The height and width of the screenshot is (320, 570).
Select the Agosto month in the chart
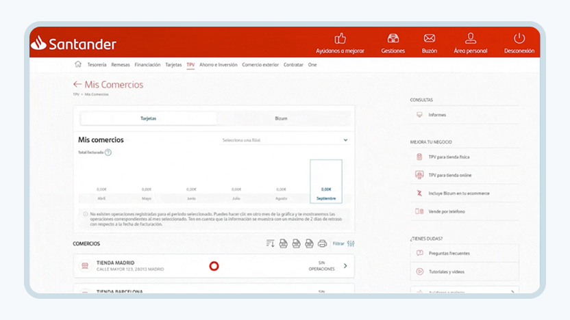[x=281, y=194]
